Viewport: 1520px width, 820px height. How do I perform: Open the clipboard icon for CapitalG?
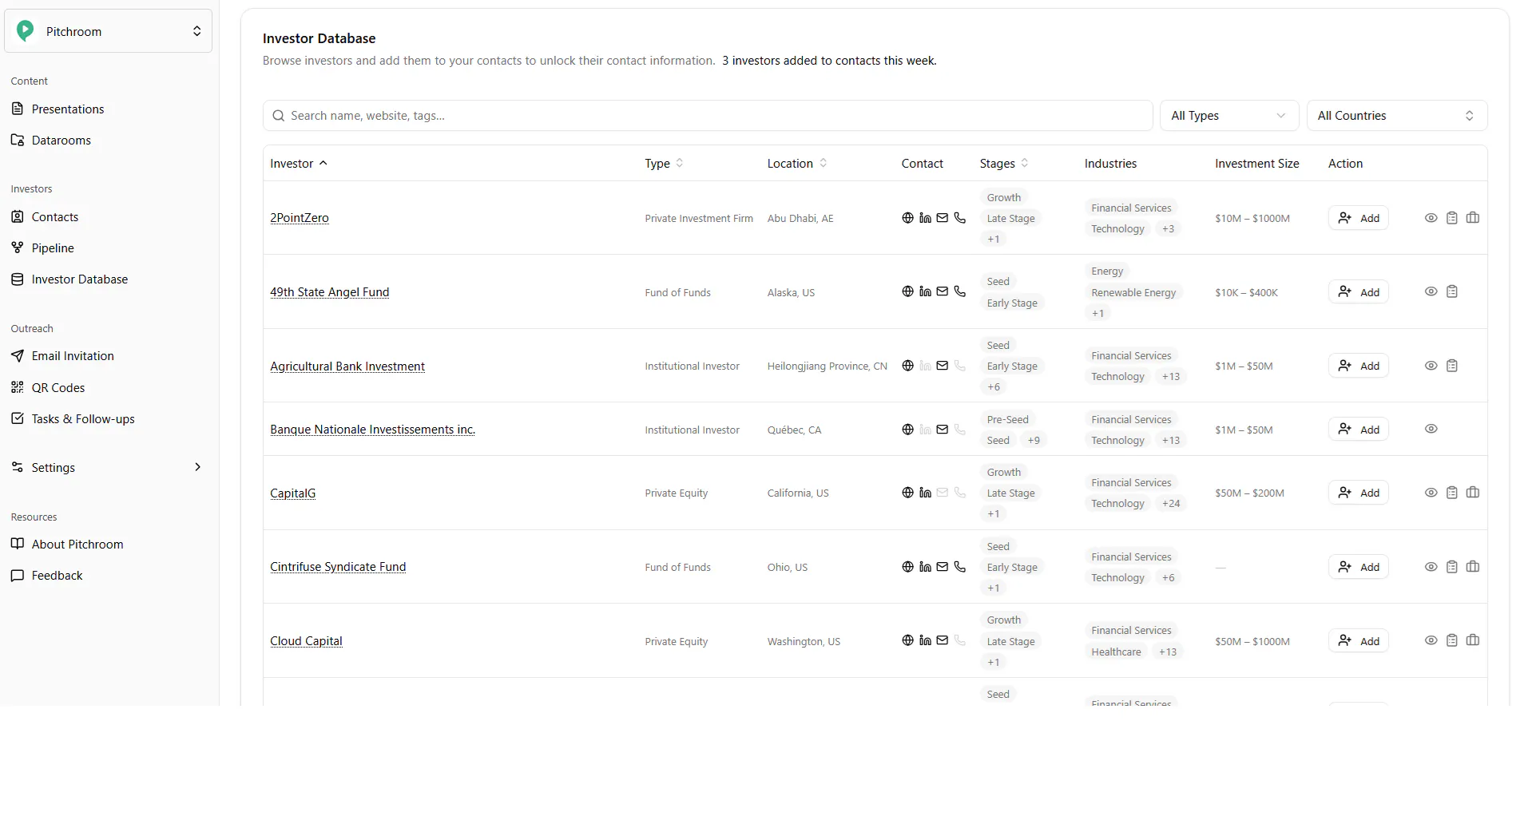click(1452, 493)
